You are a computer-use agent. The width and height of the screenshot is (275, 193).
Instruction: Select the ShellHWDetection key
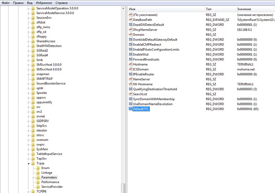(49, 46)
